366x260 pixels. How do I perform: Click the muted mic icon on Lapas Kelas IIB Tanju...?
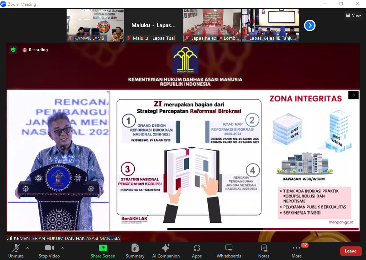(x=245, y=38)
